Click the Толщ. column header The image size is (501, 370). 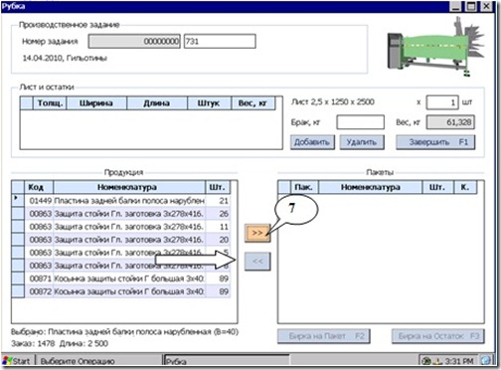pyautogui.click(x=50, y=103)
